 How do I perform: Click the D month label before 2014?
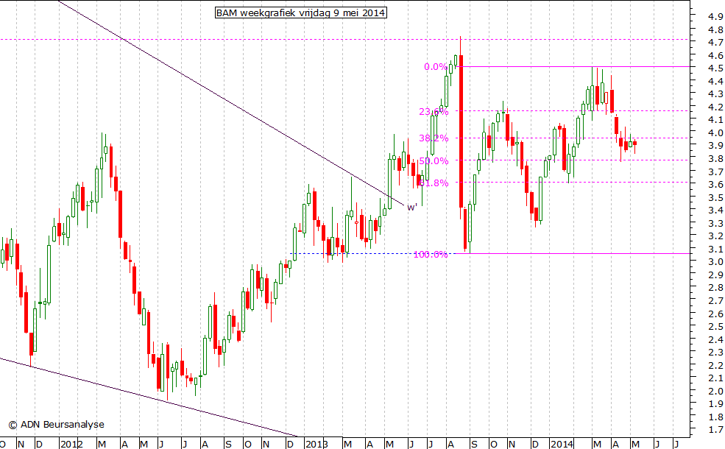coord(535,445)
